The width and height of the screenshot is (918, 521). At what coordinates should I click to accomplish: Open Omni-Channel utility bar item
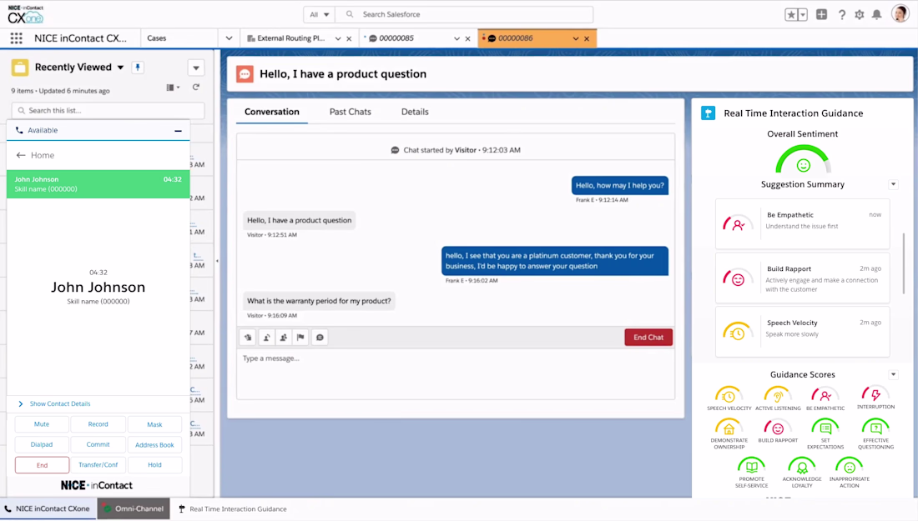pos(134,508)
